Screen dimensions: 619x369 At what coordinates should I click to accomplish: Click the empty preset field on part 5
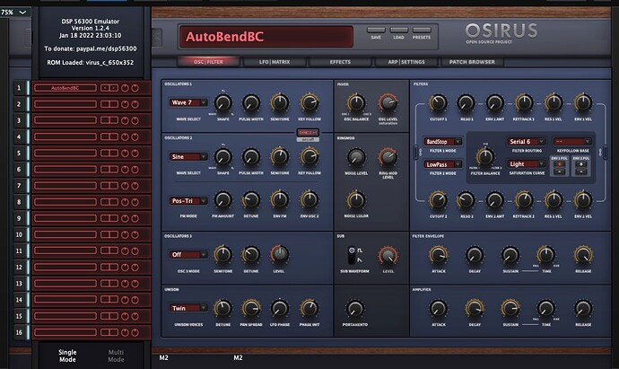[65, 154]
